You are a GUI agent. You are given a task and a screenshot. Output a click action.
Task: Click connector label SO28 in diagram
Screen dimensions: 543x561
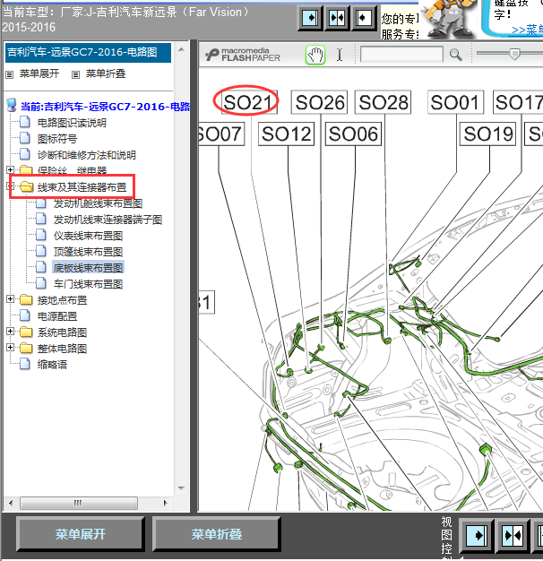coord(384,102)
